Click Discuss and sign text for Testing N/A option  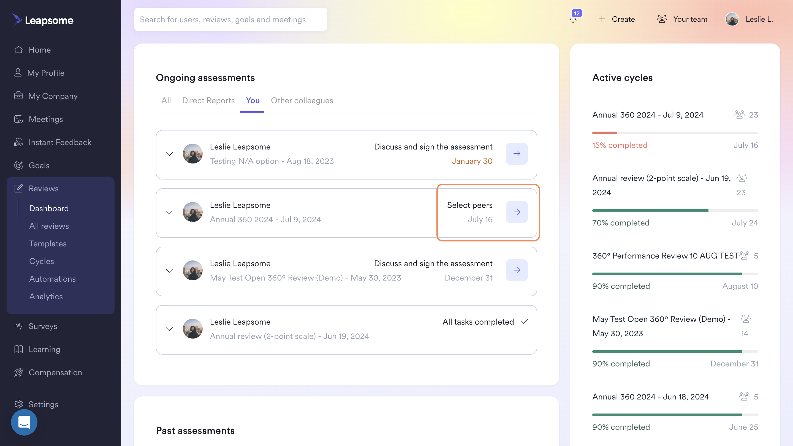[433, 146]
